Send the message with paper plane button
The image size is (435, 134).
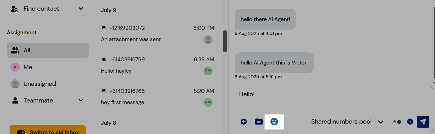423,122
